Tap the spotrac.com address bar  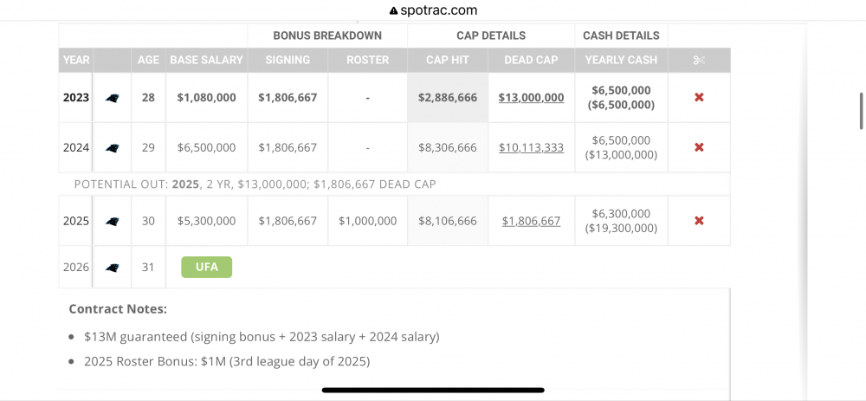[x=433, y=10]
